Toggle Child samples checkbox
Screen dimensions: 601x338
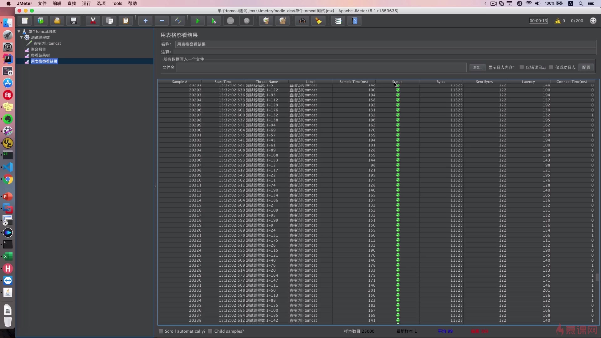pyautogui.click(x=210, y=331)
